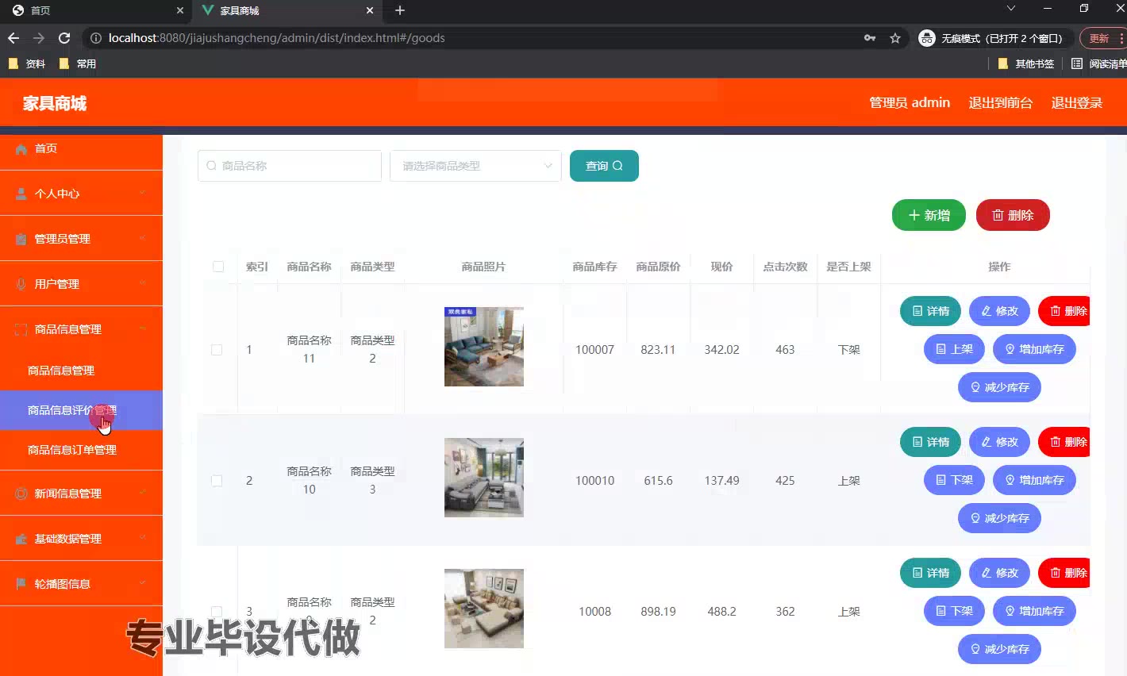Click the product photo thumbnail in row 2
The height and width of the screenshot is (676, 1127).
pos(483,478)
